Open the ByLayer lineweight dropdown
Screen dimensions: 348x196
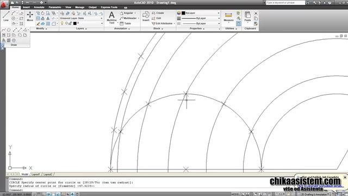tap(201, 18)
